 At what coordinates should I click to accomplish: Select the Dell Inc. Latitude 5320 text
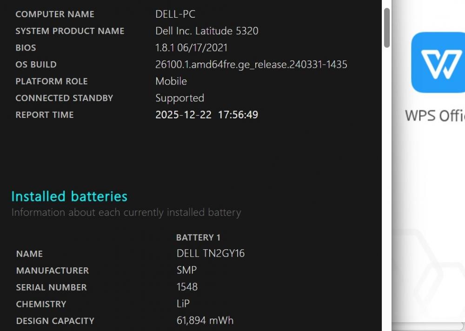[x=207, y=31]
